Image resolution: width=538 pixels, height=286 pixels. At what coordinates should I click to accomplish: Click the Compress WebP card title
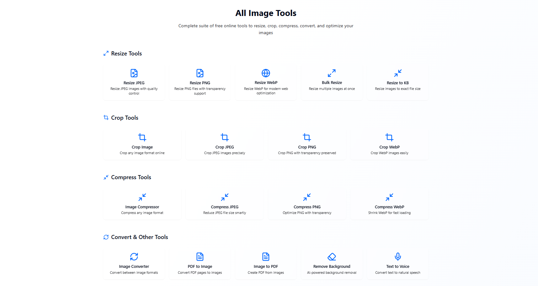click(389, 207)
